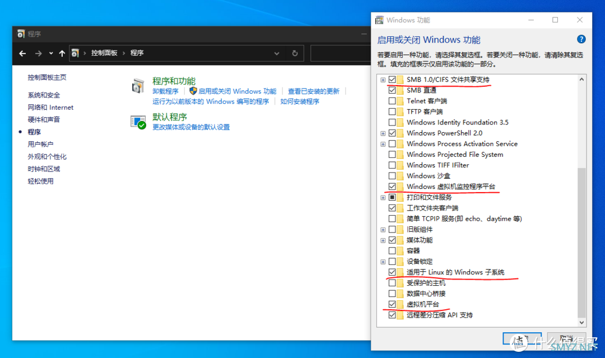Expand the 媒体功能 node
The width and height of the screenshot is (605, 358).
tap(383, 240)
